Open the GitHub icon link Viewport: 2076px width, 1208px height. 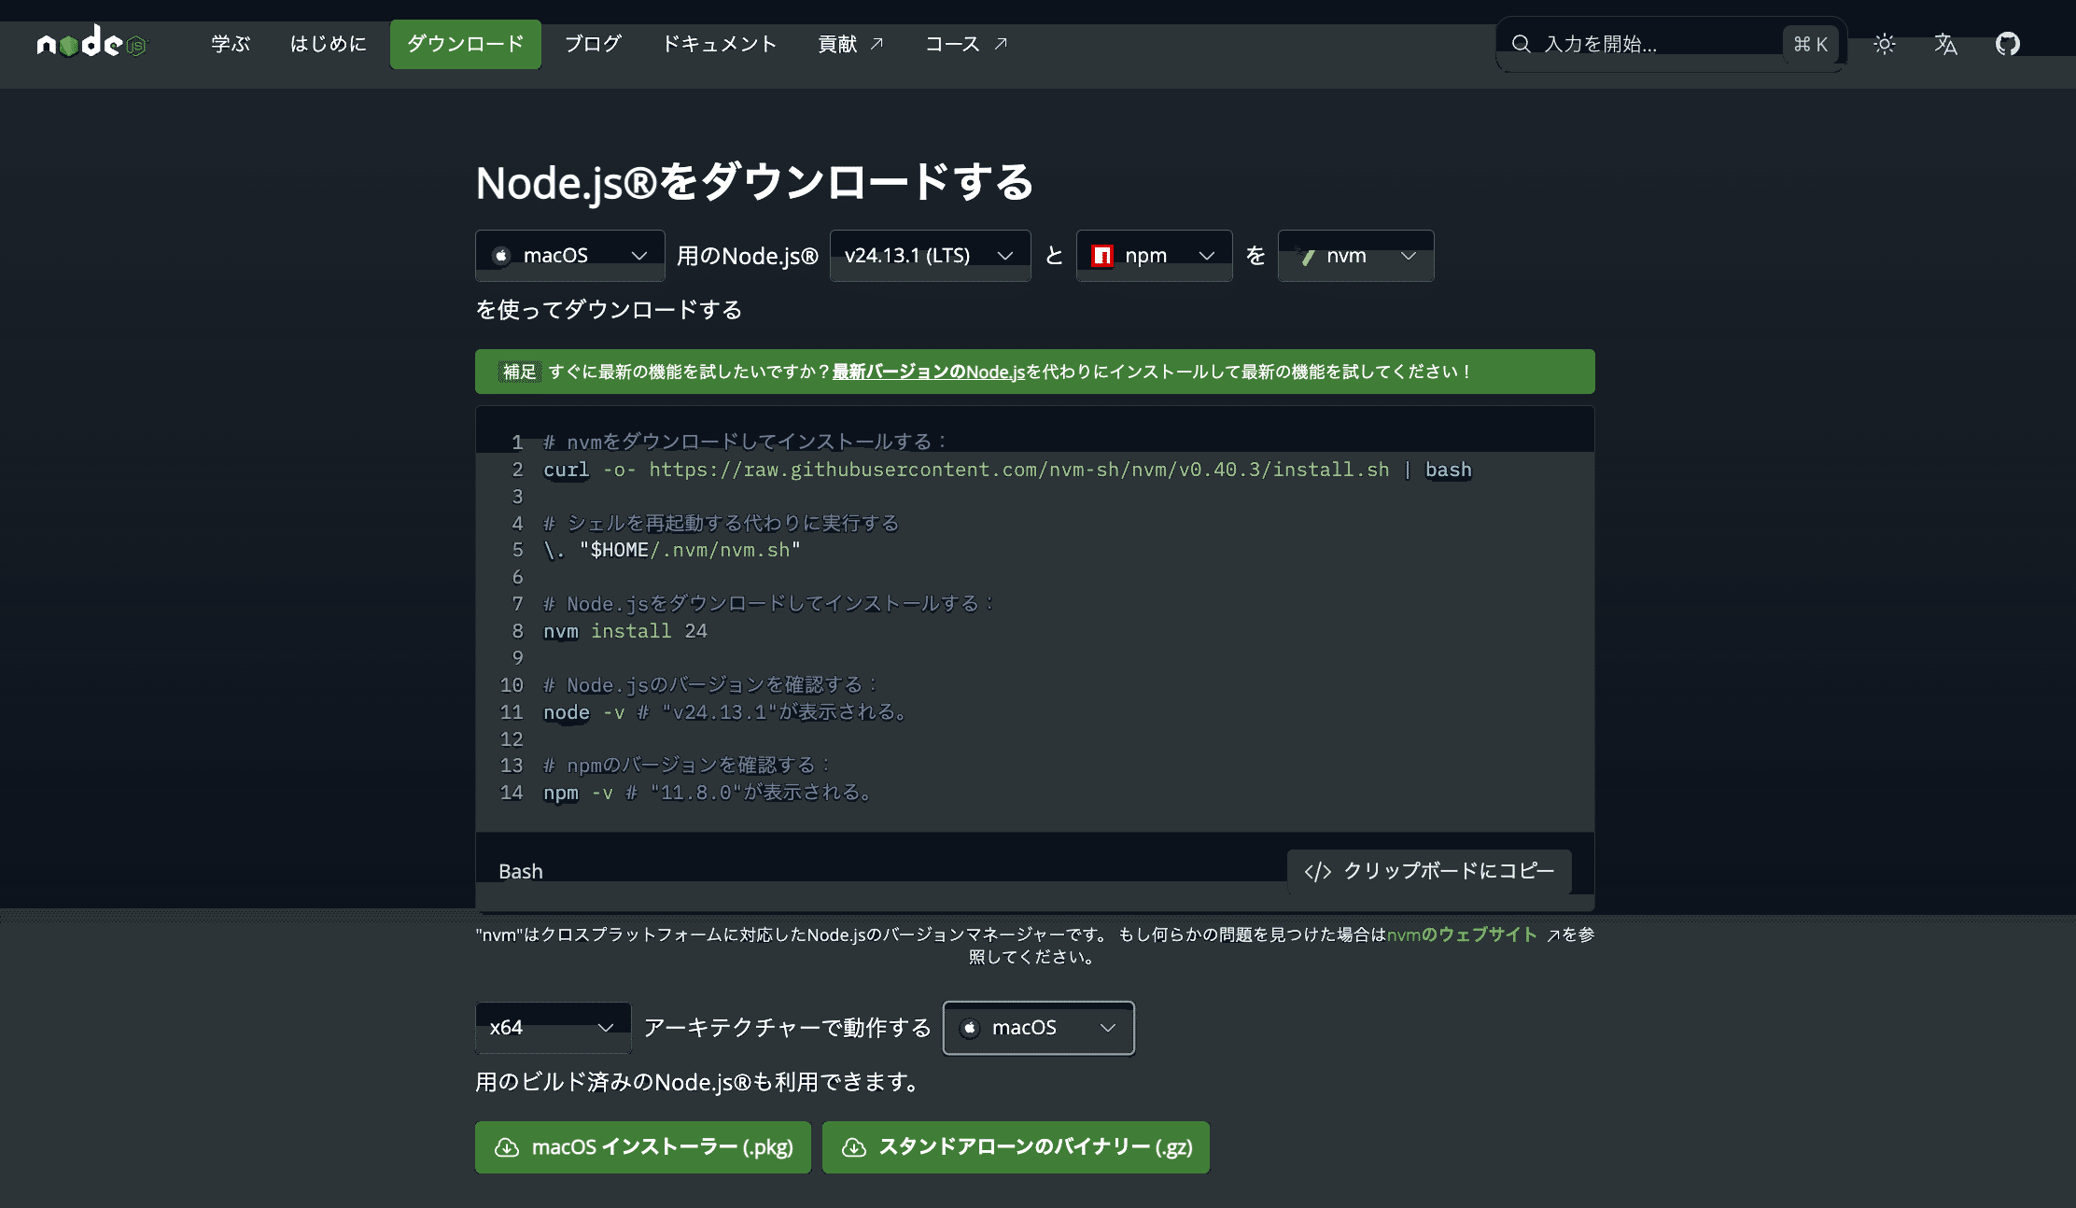click(x=2007, y=44)
